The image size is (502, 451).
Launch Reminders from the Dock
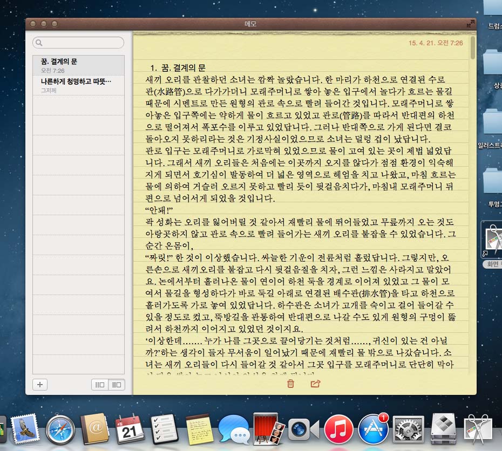(165, 430)
